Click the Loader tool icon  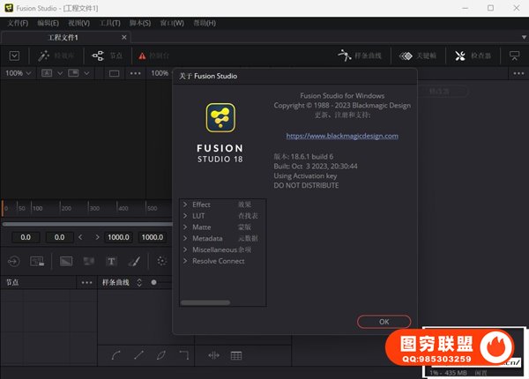(x=13, y=261)
